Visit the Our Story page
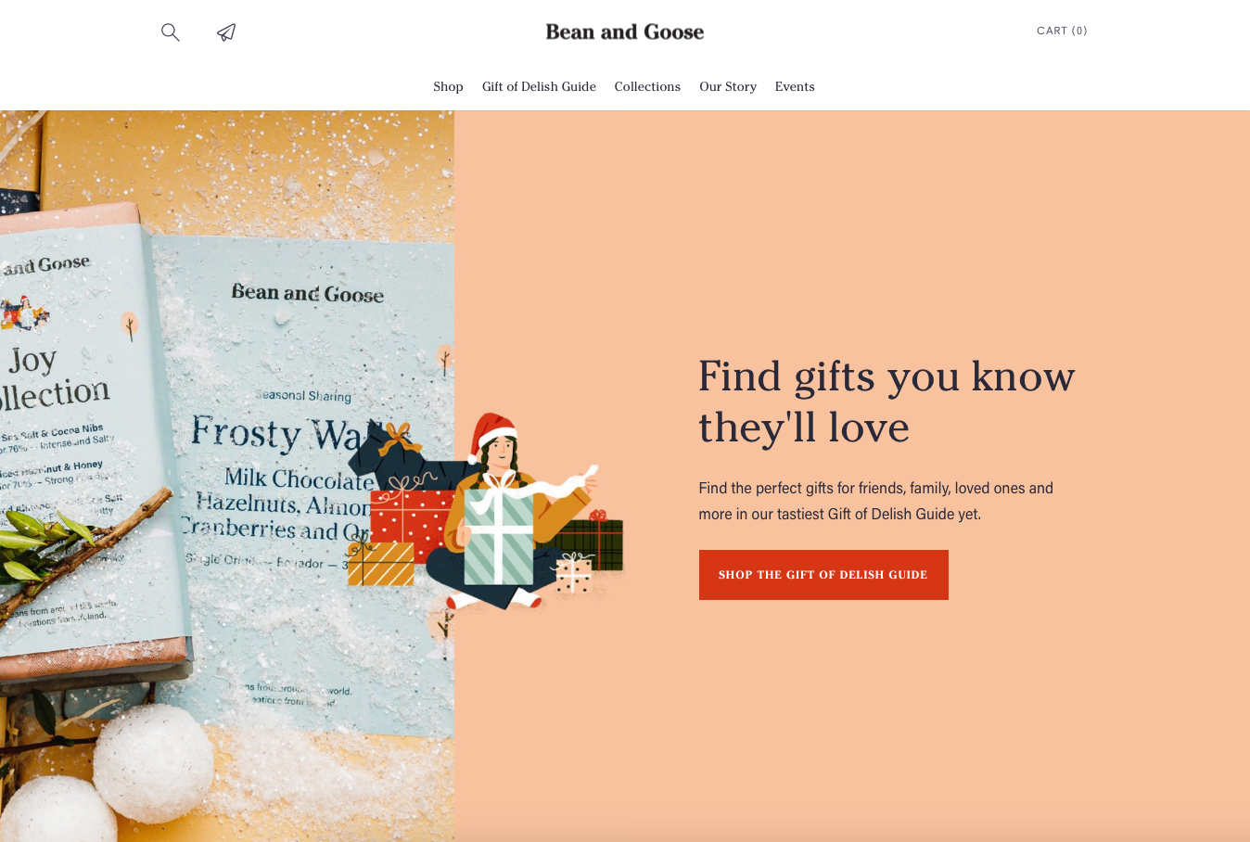Viewport: 1250px width, 842px height. pos(728,86)
